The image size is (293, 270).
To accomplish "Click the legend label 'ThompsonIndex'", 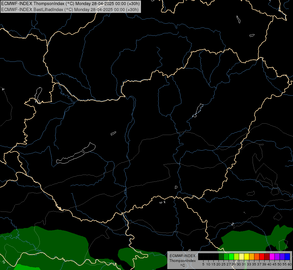I will click(182, 261).
